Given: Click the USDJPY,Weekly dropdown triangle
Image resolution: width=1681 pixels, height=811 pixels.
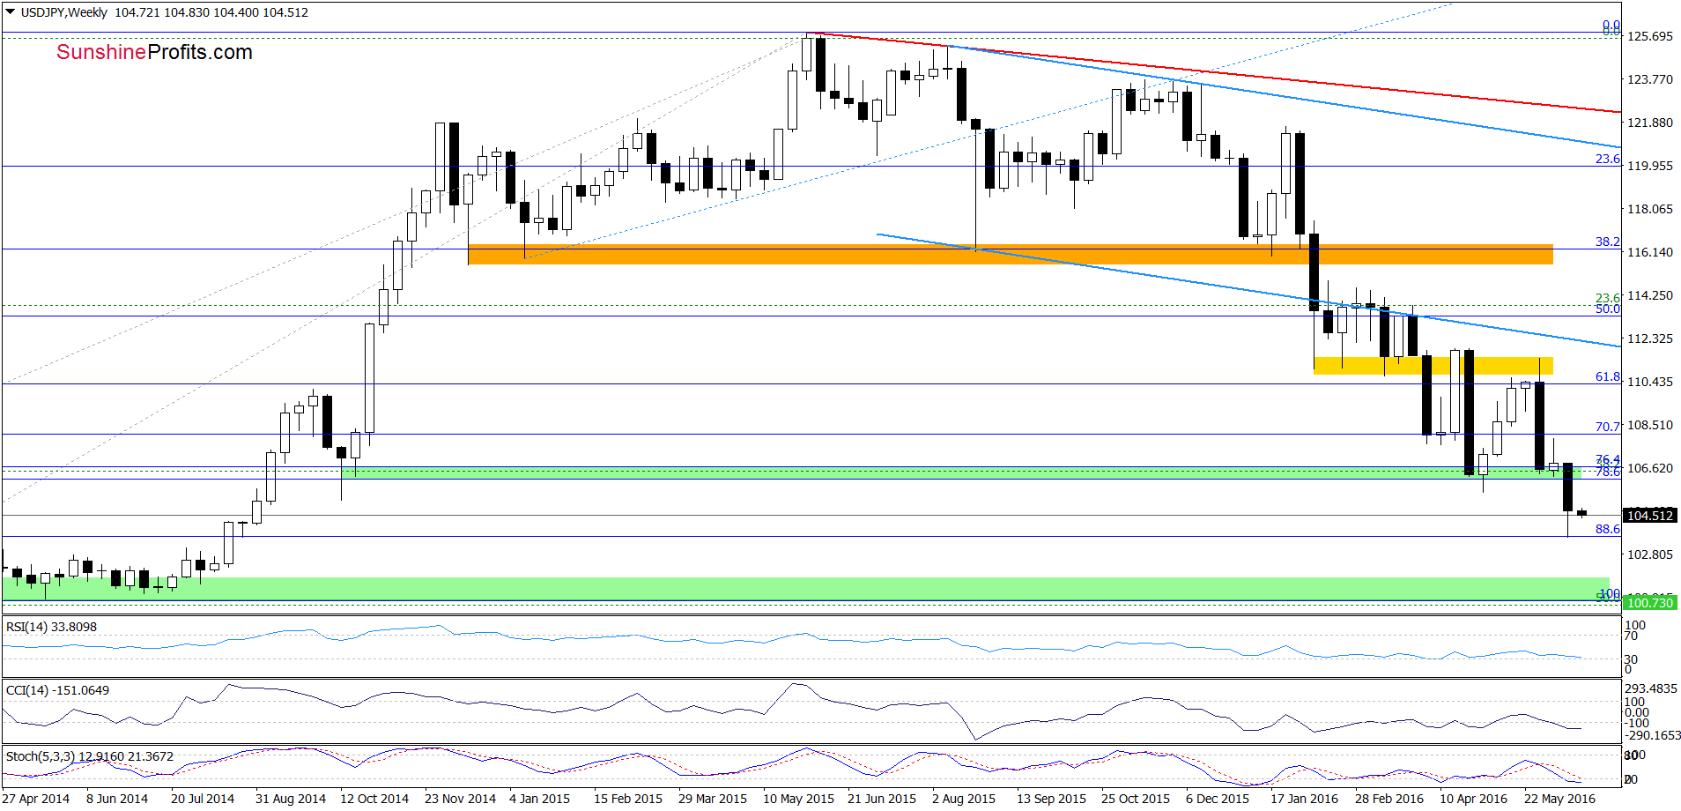Looking at the screenshot, I should point(10,12).
